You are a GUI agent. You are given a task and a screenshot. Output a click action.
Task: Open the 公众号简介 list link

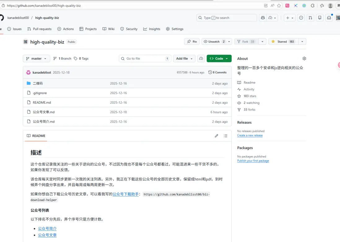coord(47,228)
